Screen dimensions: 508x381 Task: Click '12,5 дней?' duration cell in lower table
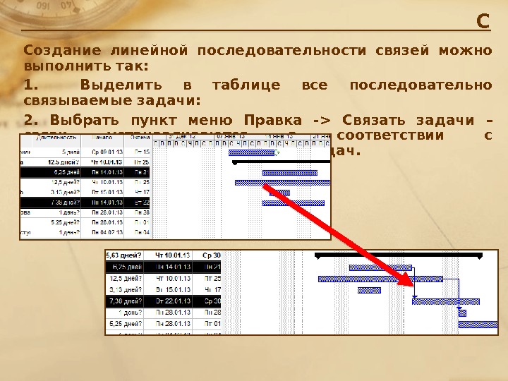126,278
